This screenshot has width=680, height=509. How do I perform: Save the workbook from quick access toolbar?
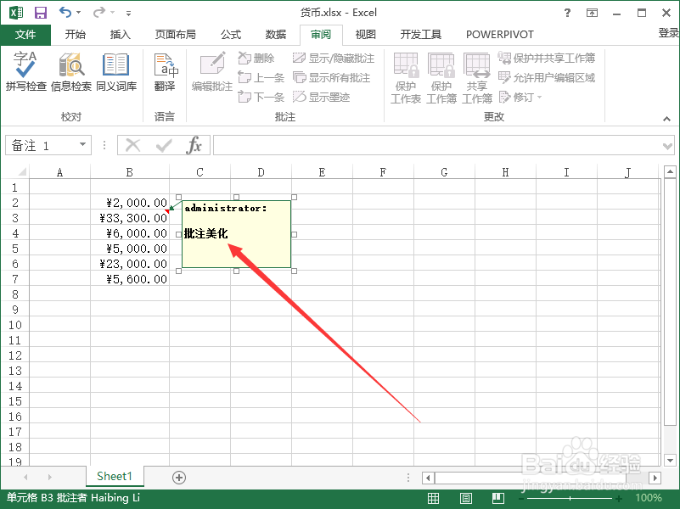(40, 12)
